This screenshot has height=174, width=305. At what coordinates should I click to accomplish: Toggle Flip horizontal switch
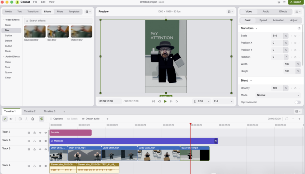[297, 102]
